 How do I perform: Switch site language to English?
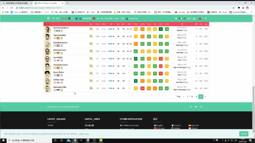coord(159,125)
